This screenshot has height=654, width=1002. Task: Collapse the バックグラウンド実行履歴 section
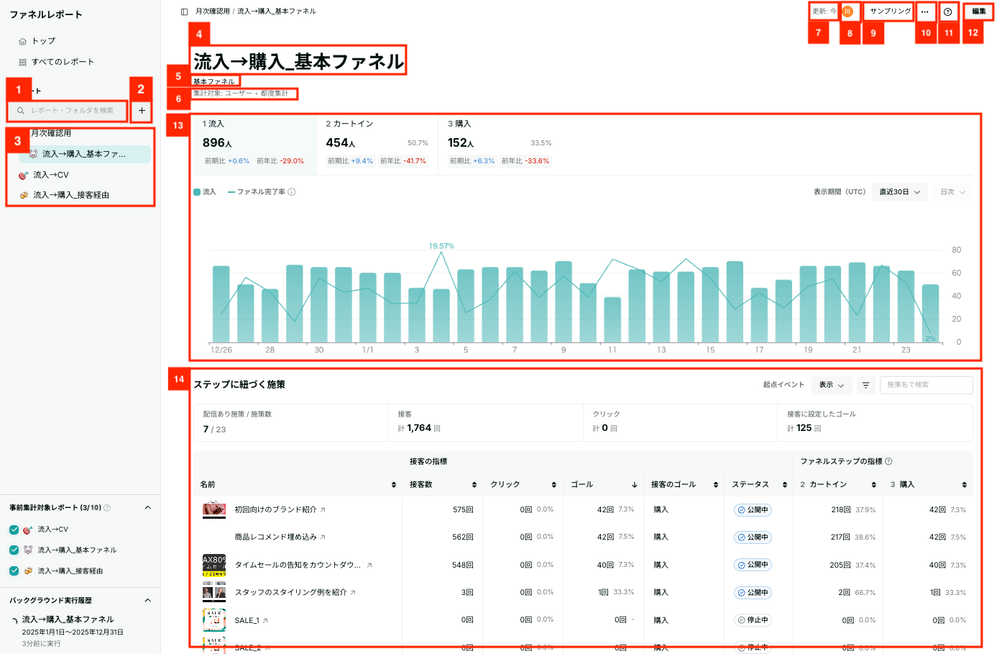[x=148, y=600]
